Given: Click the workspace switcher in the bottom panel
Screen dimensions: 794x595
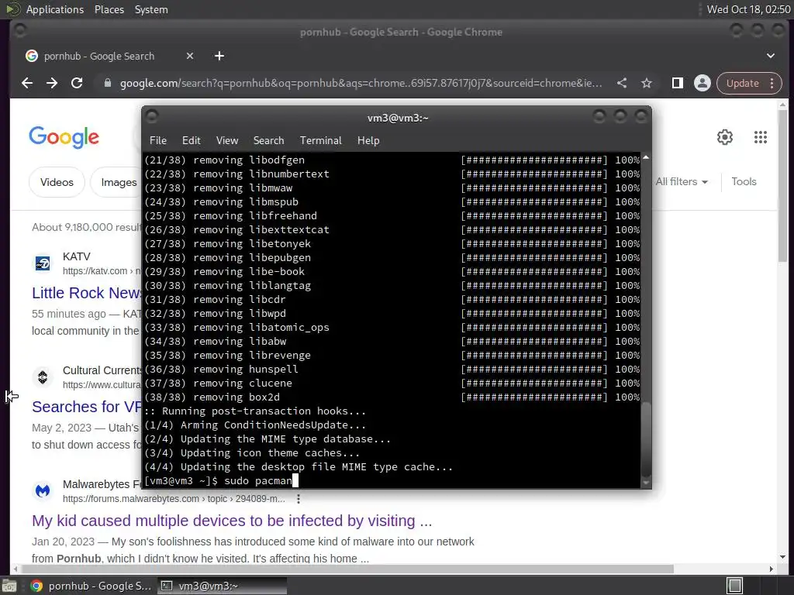Looking at the screenshot, I should (734, 586).
